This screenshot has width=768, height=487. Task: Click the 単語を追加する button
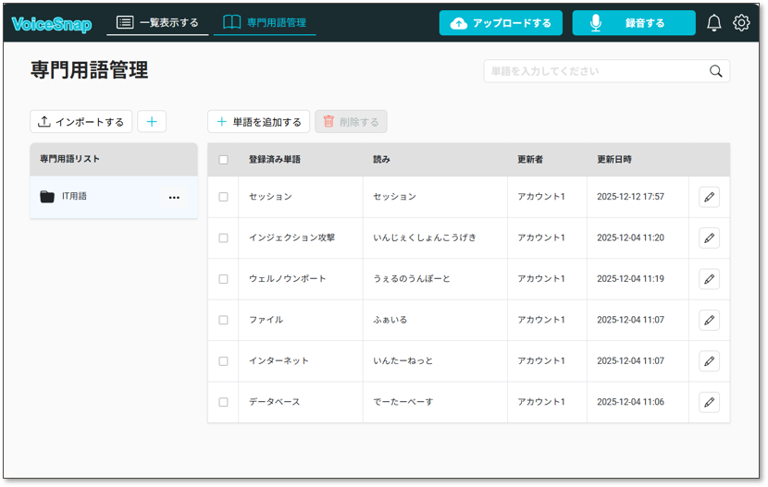pos(258,122)
